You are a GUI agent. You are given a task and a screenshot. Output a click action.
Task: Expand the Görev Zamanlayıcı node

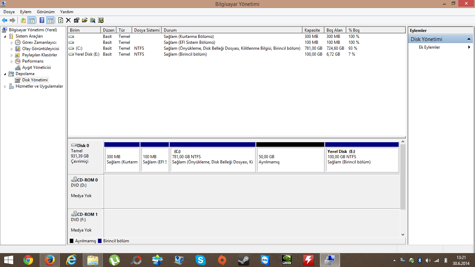pyautogui.click(x=11, y=42)
